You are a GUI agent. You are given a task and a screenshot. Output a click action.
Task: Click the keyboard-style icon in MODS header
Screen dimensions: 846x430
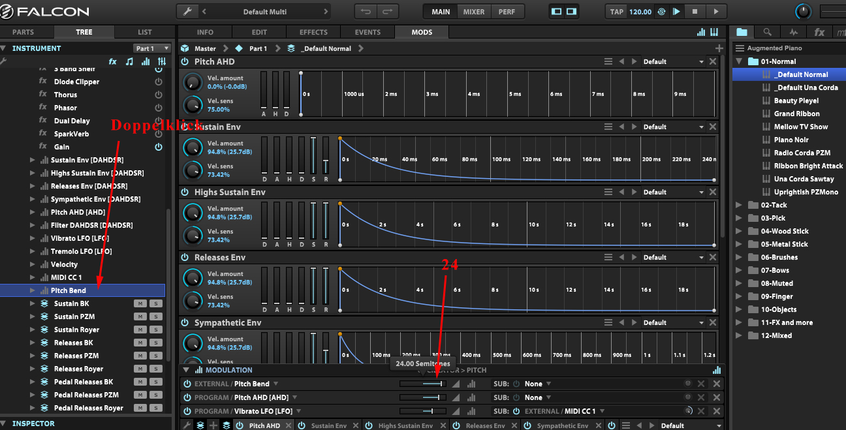[x=714, y=32]
